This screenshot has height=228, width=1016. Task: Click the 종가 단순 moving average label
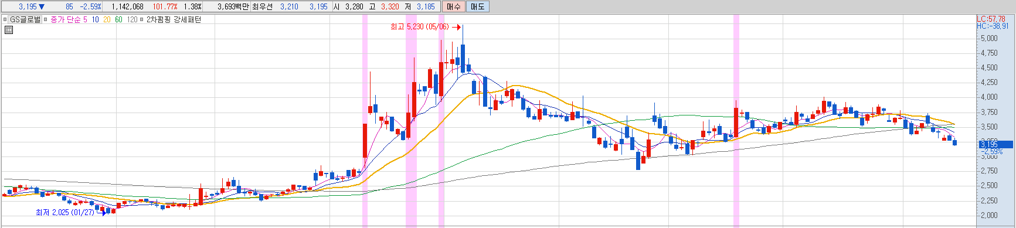click(x=66, y=20)
